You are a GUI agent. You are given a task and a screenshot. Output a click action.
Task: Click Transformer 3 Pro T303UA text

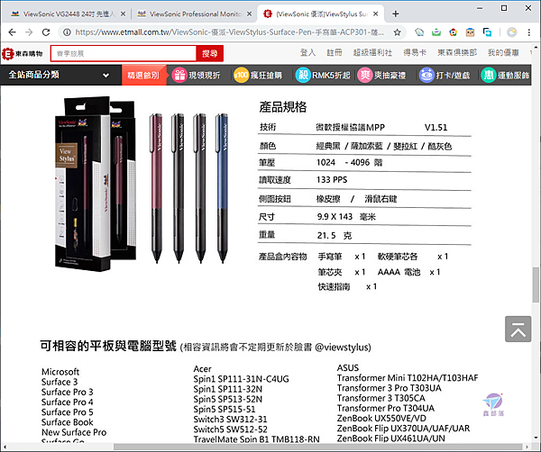pos(390,388)
